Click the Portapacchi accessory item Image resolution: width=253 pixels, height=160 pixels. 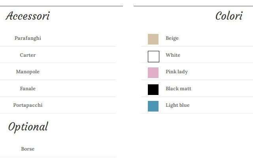[x=28, y=105]
